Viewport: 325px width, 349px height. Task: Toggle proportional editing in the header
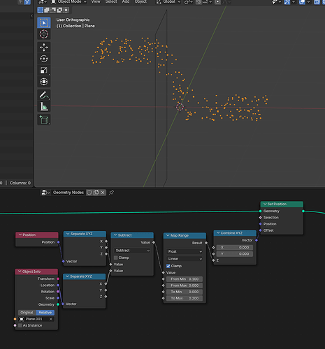click(217, 2)
